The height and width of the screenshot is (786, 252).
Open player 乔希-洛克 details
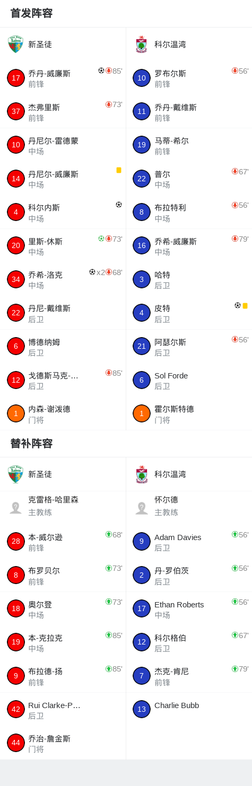(45, 275)
